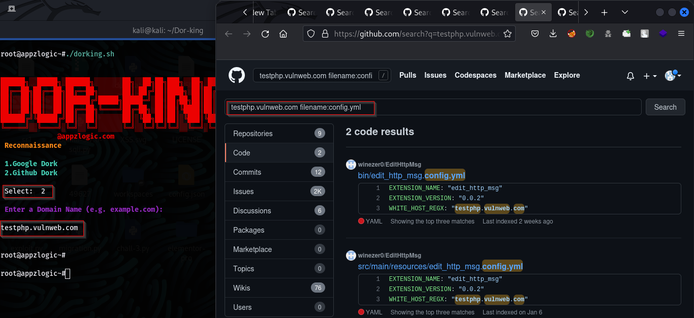Select Code filter in search sidebar
This screenshot has width=694, height=318.
(x=279, y=153)
